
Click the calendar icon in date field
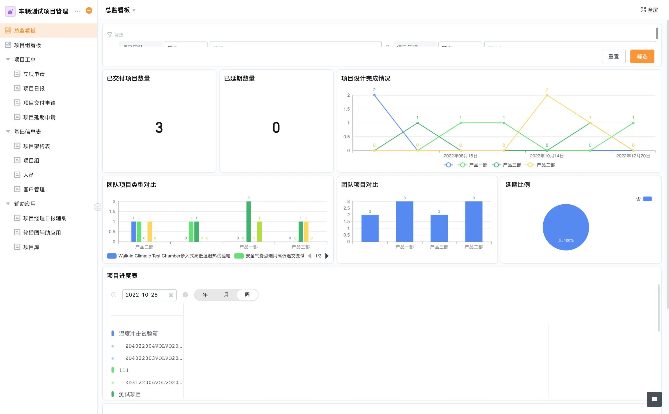(171, 295)
